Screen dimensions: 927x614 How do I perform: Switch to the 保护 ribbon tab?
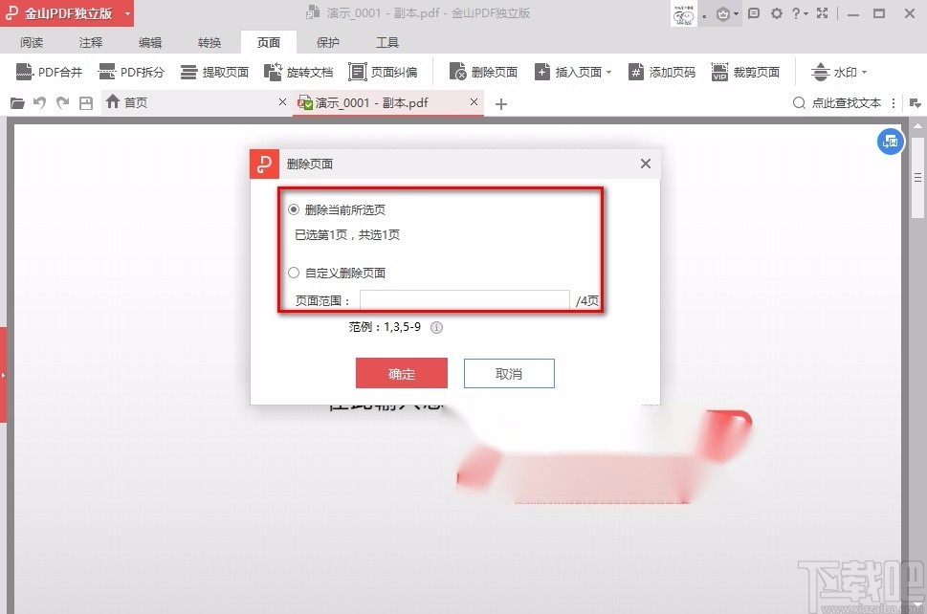(327, 41)
